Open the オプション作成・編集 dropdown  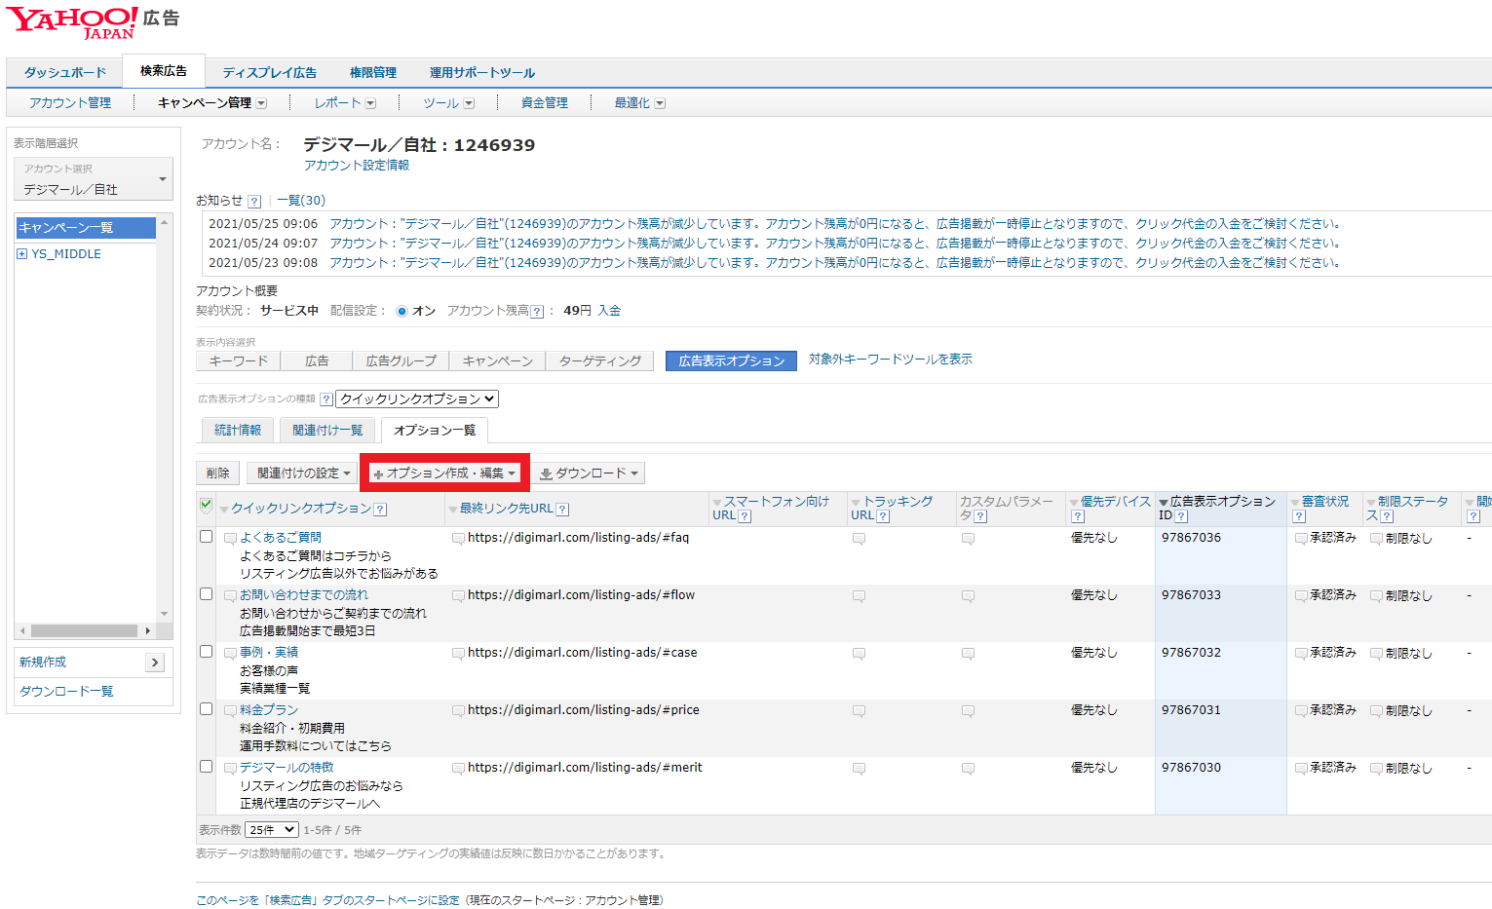[x=444, y=473]
